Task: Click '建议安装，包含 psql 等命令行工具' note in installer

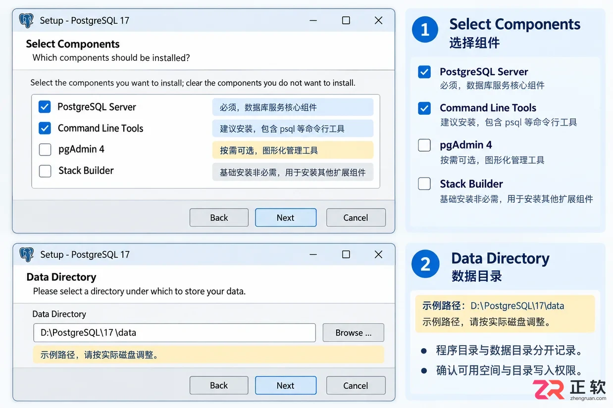Action: pos(293,129)
